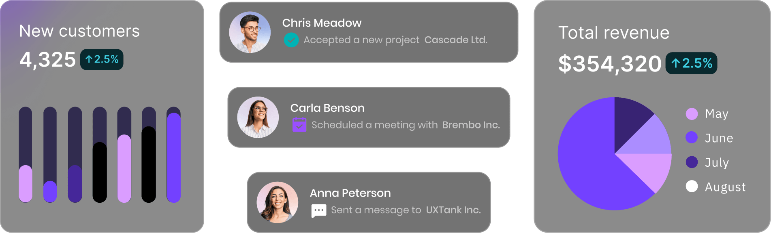Click the white chat bubble message icon

[318, 211]
